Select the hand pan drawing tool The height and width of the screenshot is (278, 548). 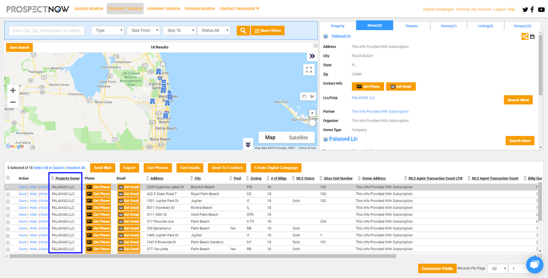tap(304, 97)
